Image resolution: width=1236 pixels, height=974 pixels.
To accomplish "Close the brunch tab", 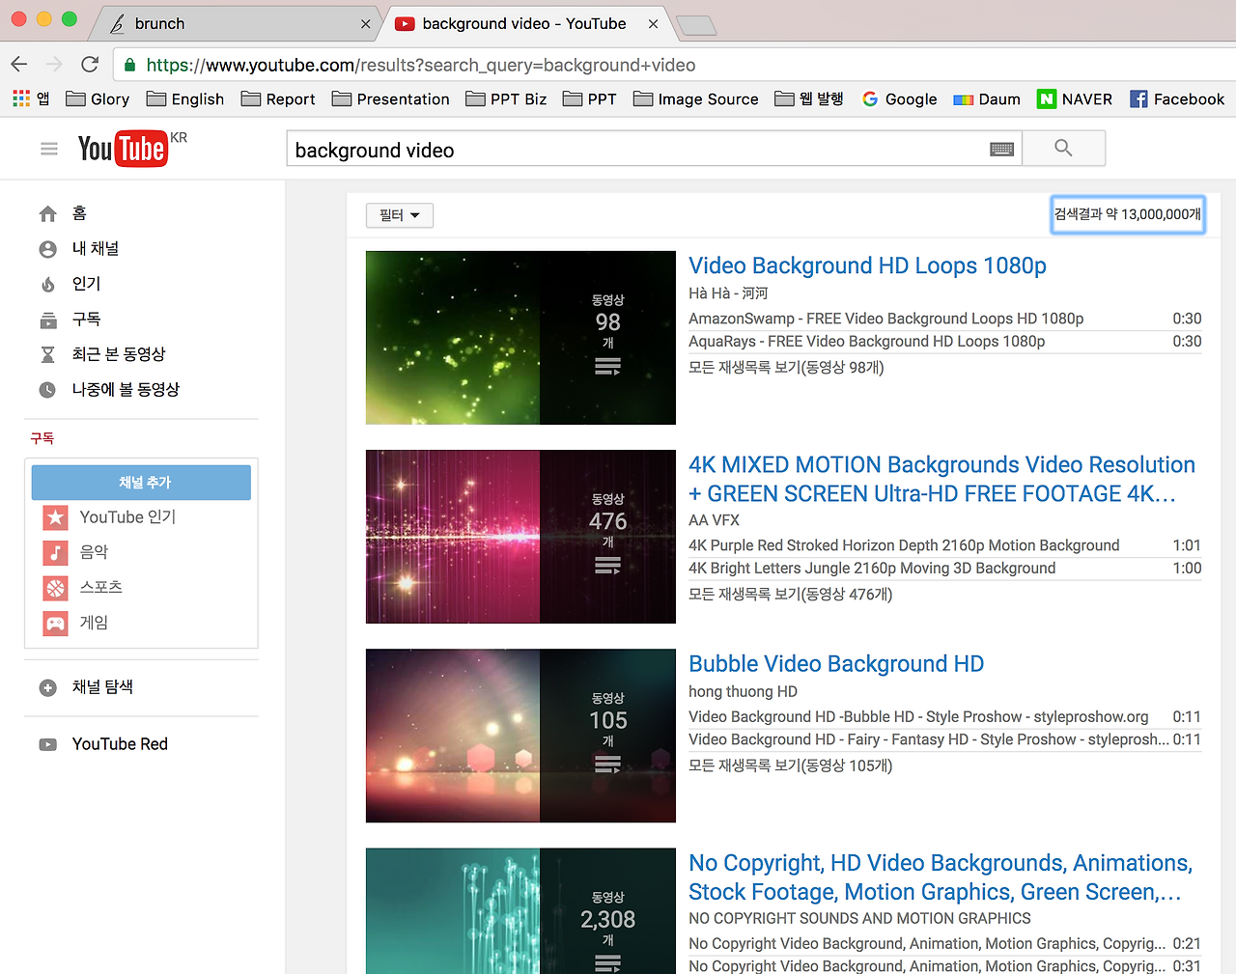I will coord(365,24).
